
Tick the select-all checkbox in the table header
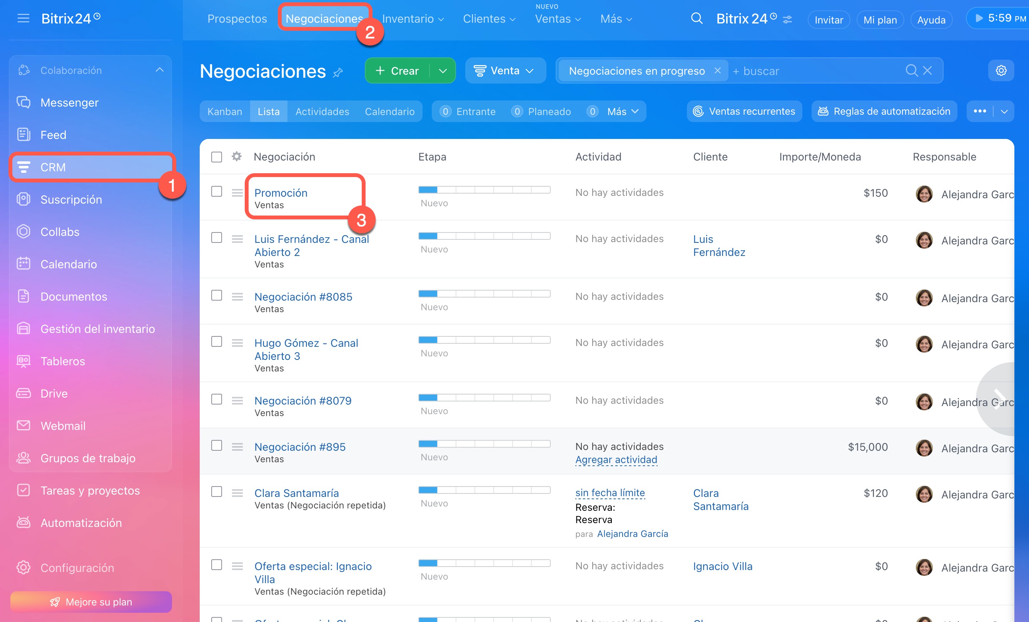[216, 157]
